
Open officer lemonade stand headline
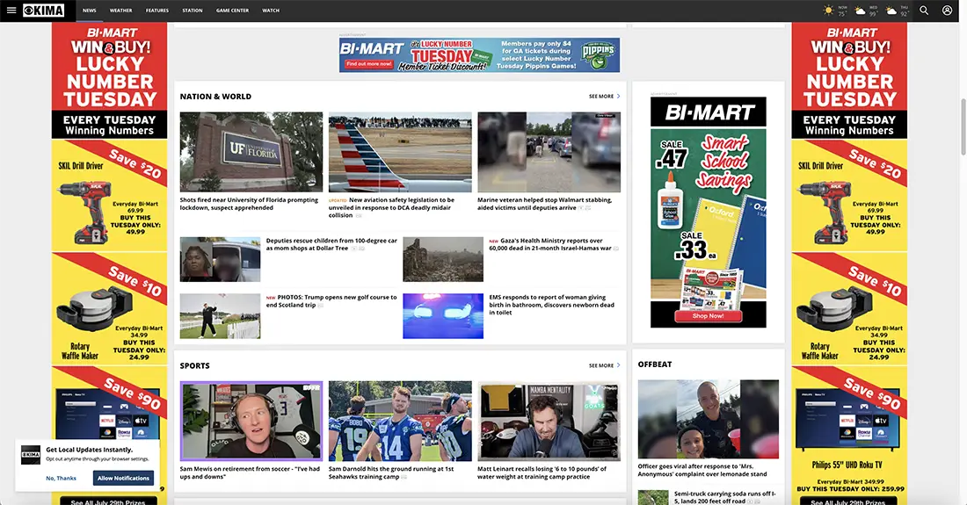pos(702,470)
